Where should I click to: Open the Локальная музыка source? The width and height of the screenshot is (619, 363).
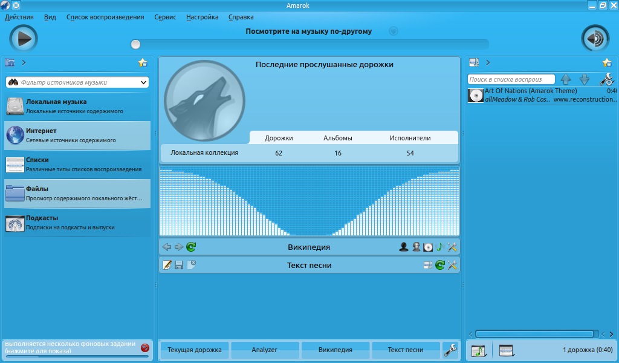click(x=77, y=106)
